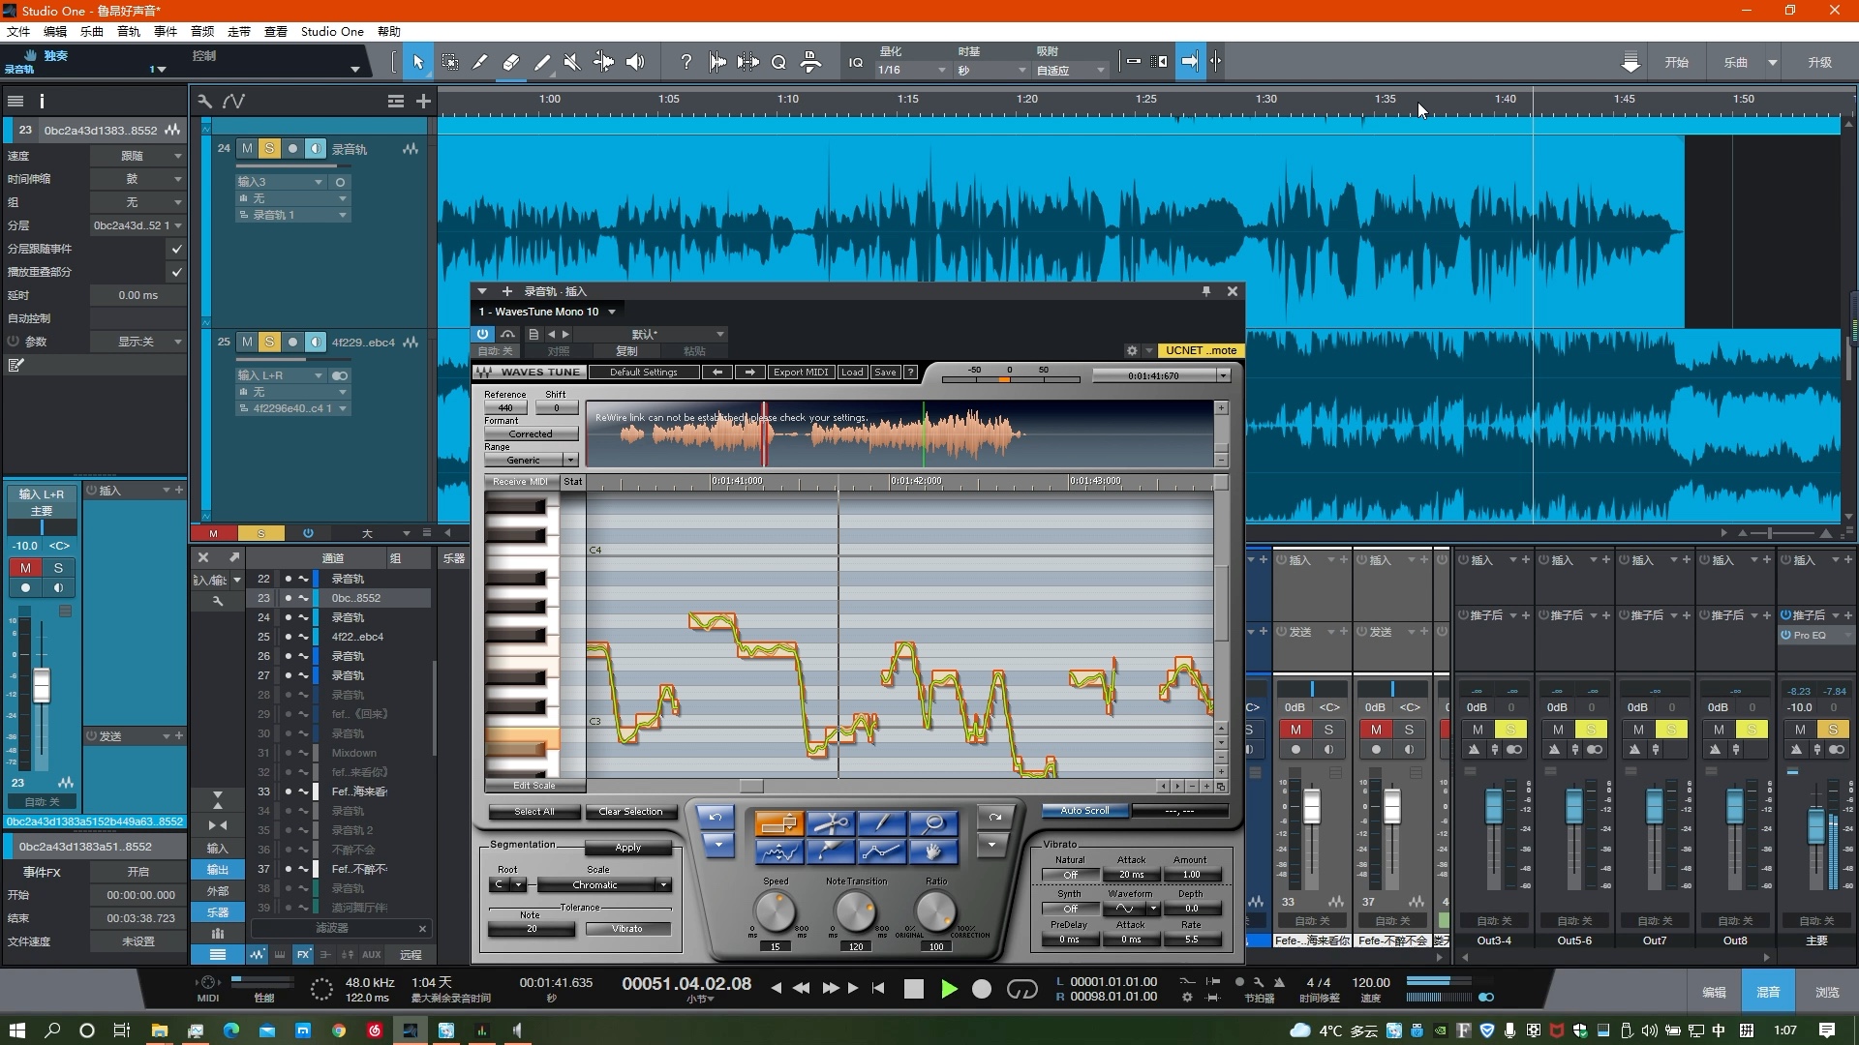
Task: Click the transport Play button
Action: point(949,989)
